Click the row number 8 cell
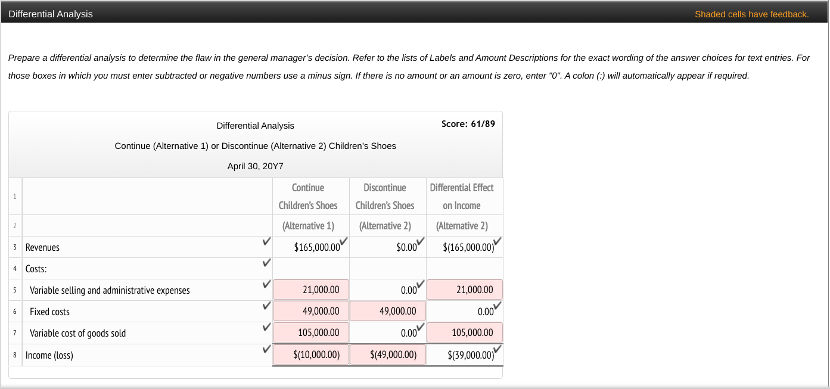The height and width of the screenshot is (389, 830). 15,355
